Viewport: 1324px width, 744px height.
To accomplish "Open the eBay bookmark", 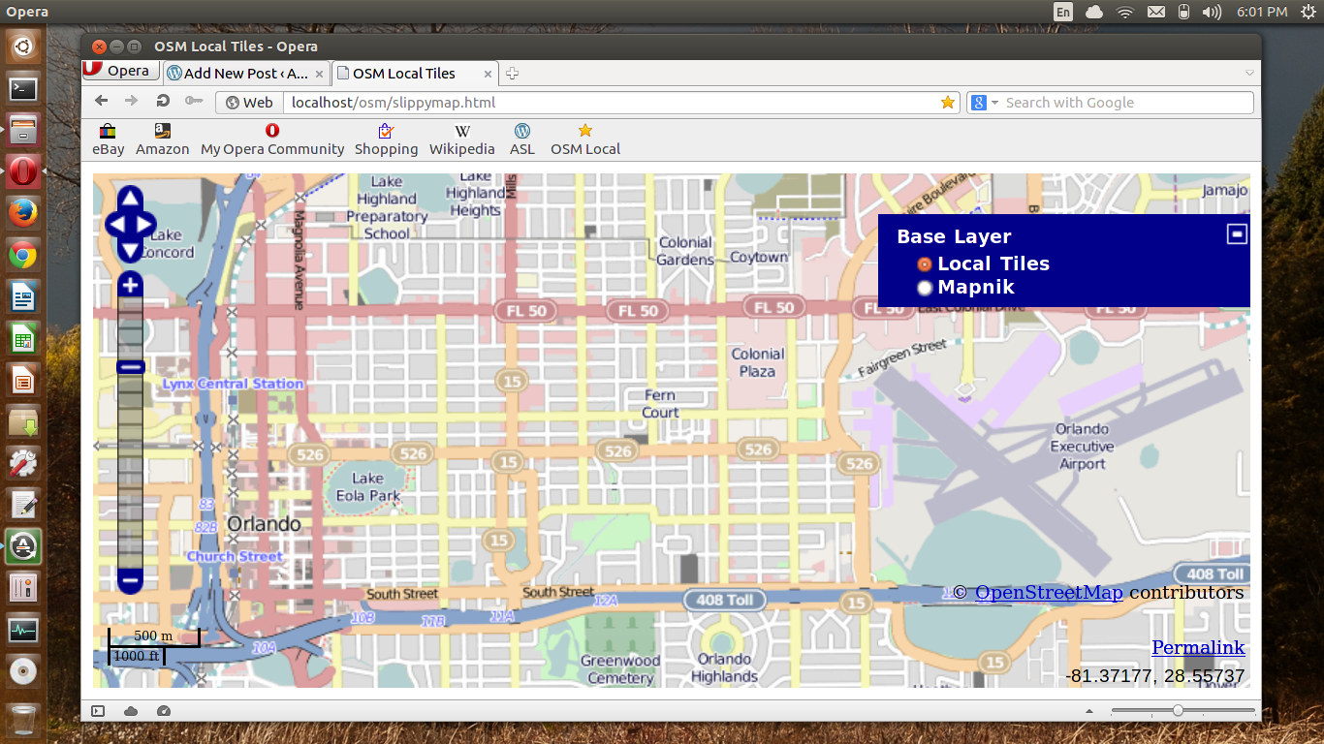I will 109,139.
